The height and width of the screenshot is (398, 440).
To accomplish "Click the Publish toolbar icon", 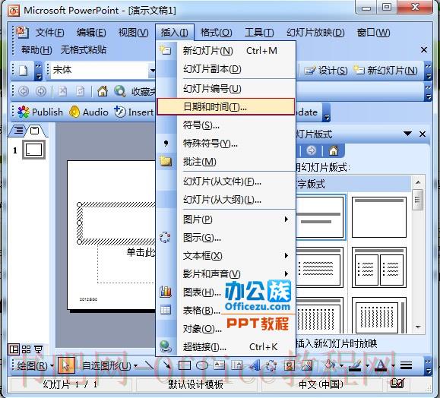I will (40, 112).
